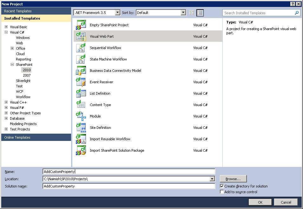Open the Location path dropdown arrow

pos(212,179)
